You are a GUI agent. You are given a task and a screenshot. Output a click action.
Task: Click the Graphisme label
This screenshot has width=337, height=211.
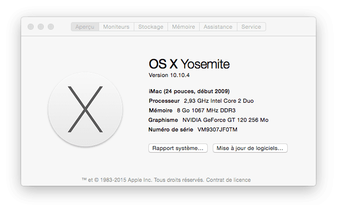pos(163,120)
